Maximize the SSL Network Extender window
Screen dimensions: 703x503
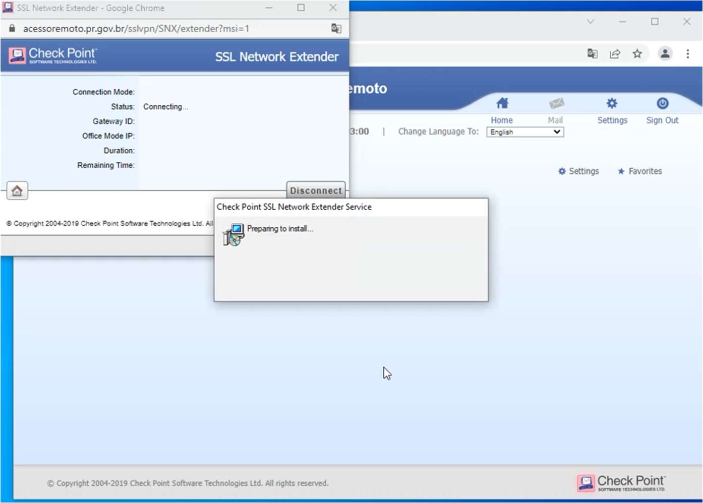pos(301,8)
